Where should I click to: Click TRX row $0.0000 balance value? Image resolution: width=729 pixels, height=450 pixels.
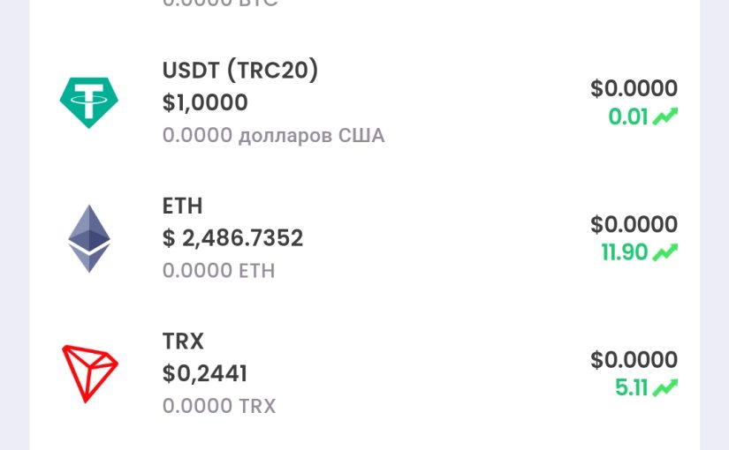(x=634, y=359)
